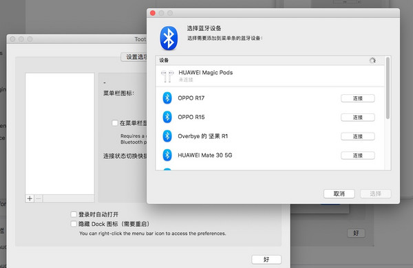Image resolution: width=413 pixels, height=268 pixels.
Task: Cancel the Bluetooth device selection with 取消
Action: [x=339, y=194]
